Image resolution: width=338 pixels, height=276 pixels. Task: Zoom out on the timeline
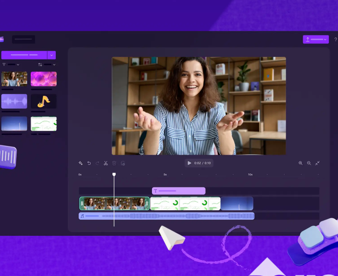(309, 163)
